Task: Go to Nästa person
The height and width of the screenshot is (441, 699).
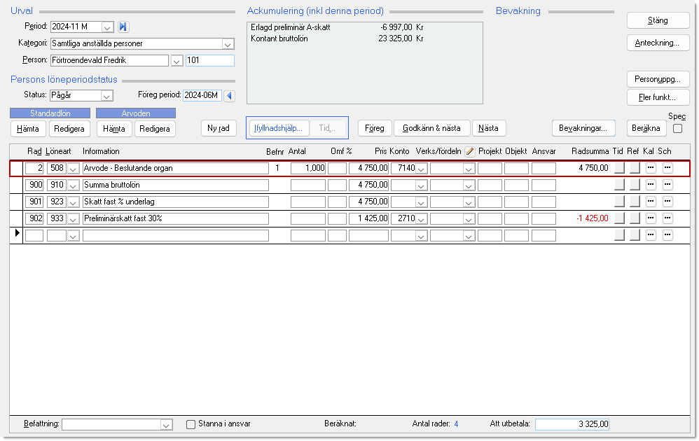Action: [x=489, y=128]
